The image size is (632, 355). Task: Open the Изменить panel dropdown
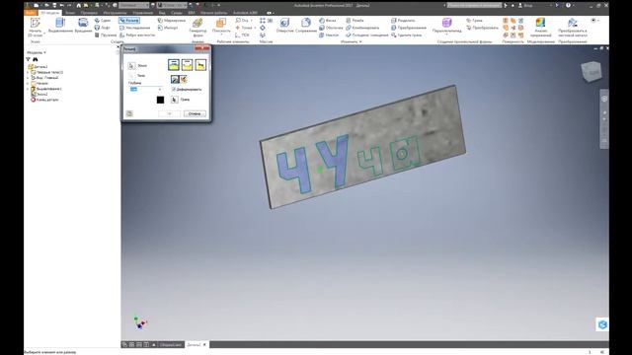coord(352,41)
